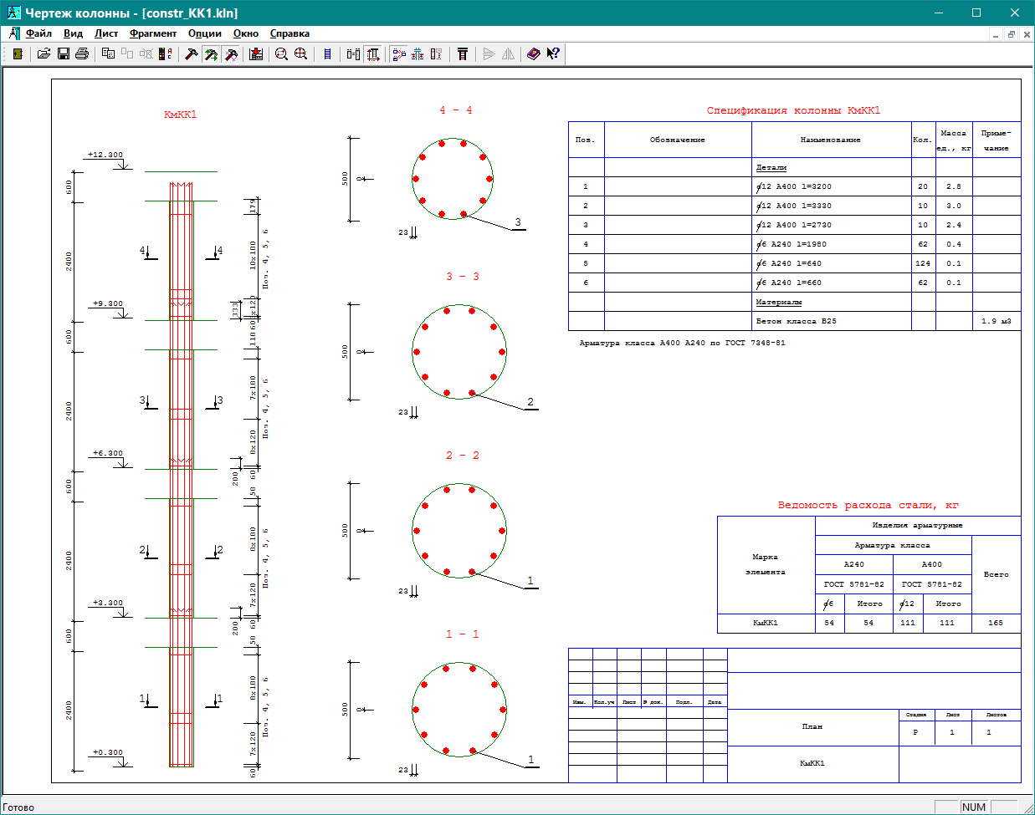This screenshot has height=815, width=1035.
Task: Print the column drawing
Action: coord(82,53)
